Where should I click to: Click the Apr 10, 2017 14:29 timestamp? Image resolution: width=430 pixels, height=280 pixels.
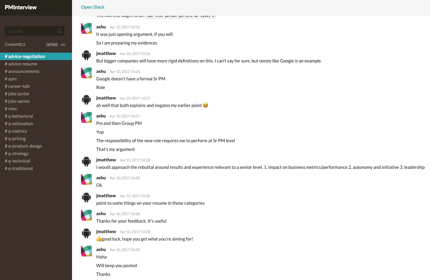coord(125,250)
